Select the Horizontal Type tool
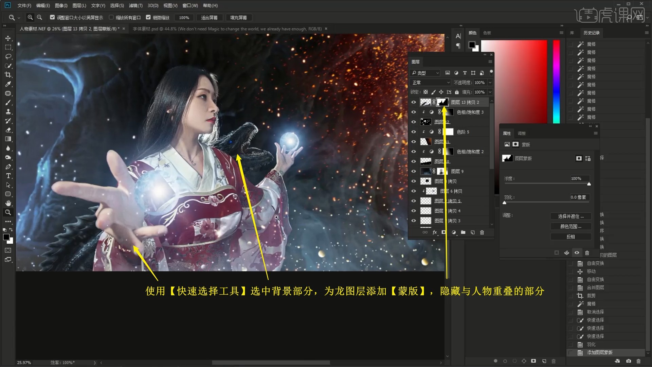Screen dimensions: 652x367 coord(8,176)
